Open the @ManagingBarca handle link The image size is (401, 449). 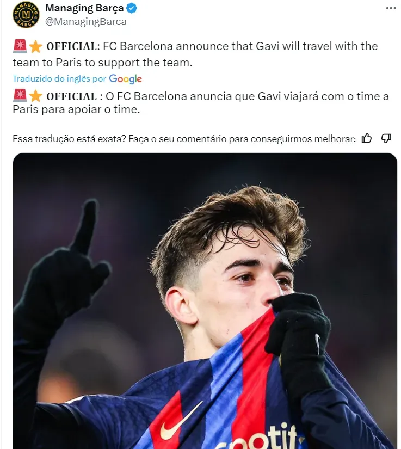[x=86, y=22]
